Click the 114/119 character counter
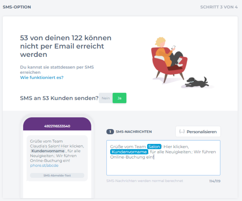This screenshot has height=201, width=242. pos(214,181)
